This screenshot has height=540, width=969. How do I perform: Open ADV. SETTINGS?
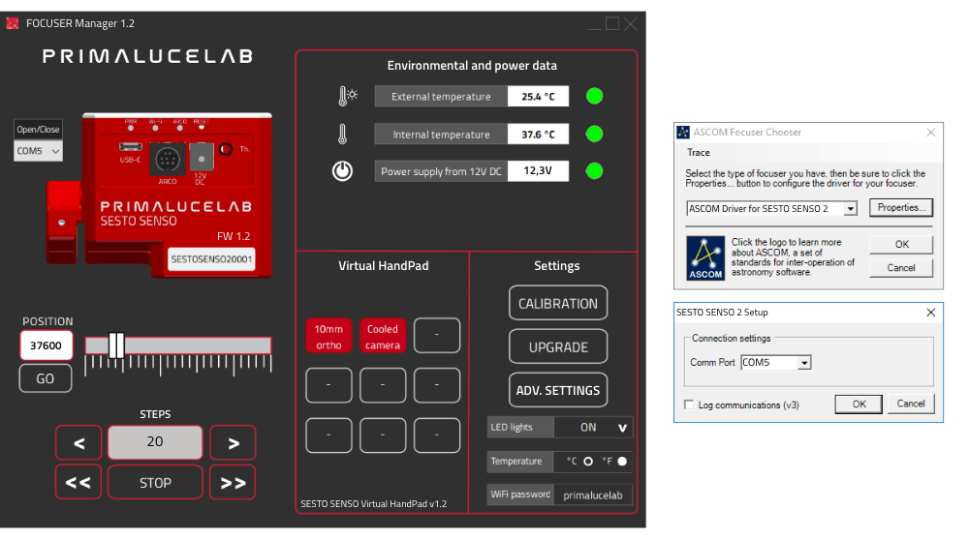(x=558, y=390)
